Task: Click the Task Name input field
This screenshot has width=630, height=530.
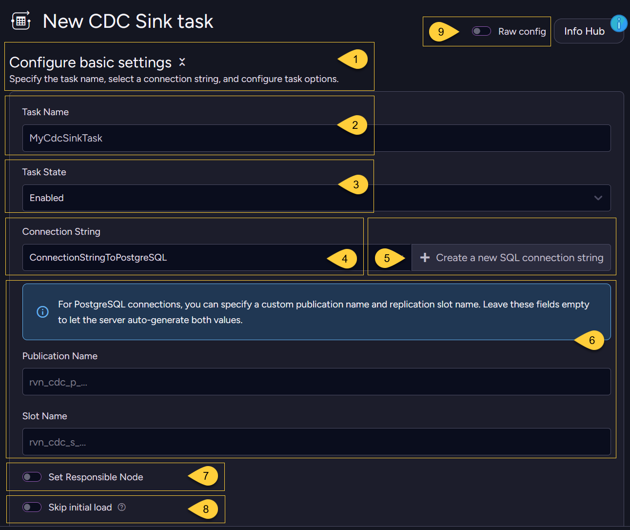Action: (316, 138)
